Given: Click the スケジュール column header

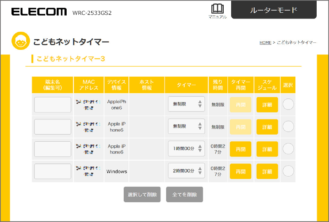Looking at the screenshot, I should 267,85.
